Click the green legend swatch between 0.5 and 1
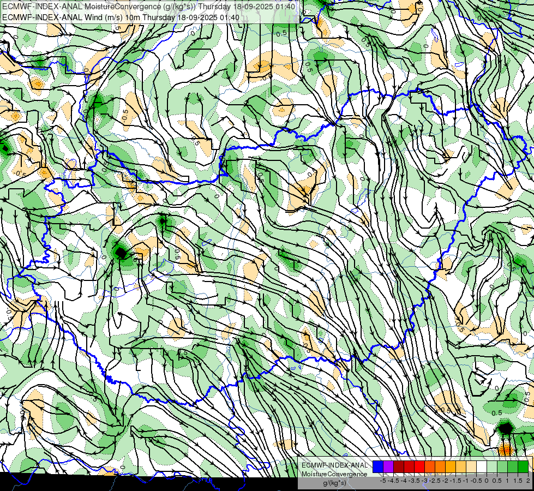The height and width of the screenshot is (491, 534). tap(502, 467)
